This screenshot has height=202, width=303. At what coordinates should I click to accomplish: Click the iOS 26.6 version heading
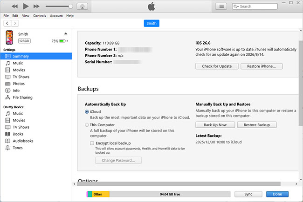[203, 43]
